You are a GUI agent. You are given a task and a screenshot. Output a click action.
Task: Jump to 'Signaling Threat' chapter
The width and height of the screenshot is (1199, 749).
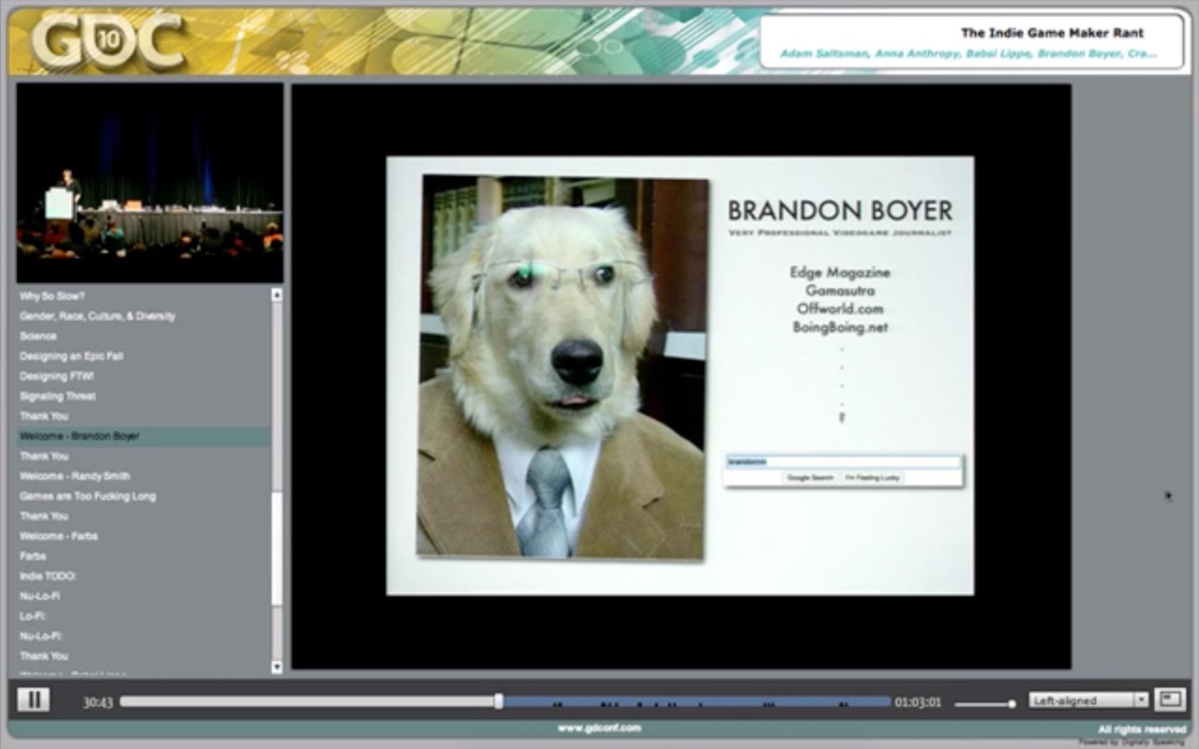coord(57,396)
